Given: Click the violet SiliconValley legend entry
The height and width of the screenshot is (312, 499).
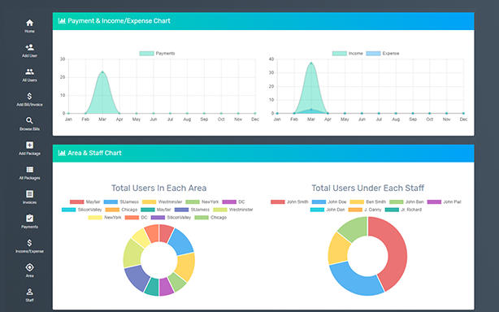Looking at the screenshot, I should 171,218.
